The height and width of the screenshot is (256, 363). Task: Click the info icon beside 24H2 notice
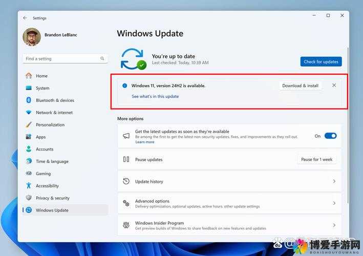pos(124,86)
